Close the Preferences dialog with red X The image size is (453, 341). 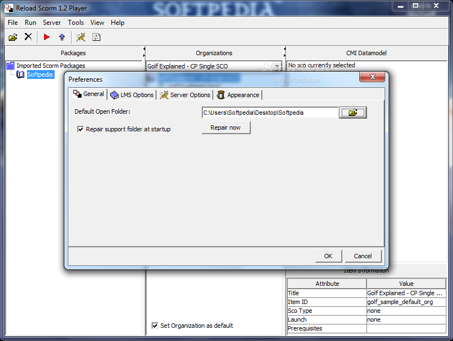372,77
